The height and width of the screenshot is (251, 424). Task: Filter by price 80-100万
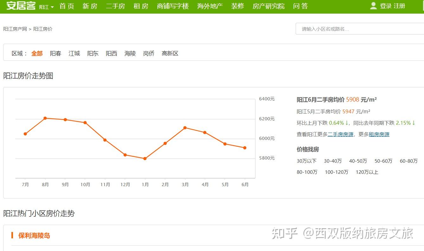[x=307, y=172]
